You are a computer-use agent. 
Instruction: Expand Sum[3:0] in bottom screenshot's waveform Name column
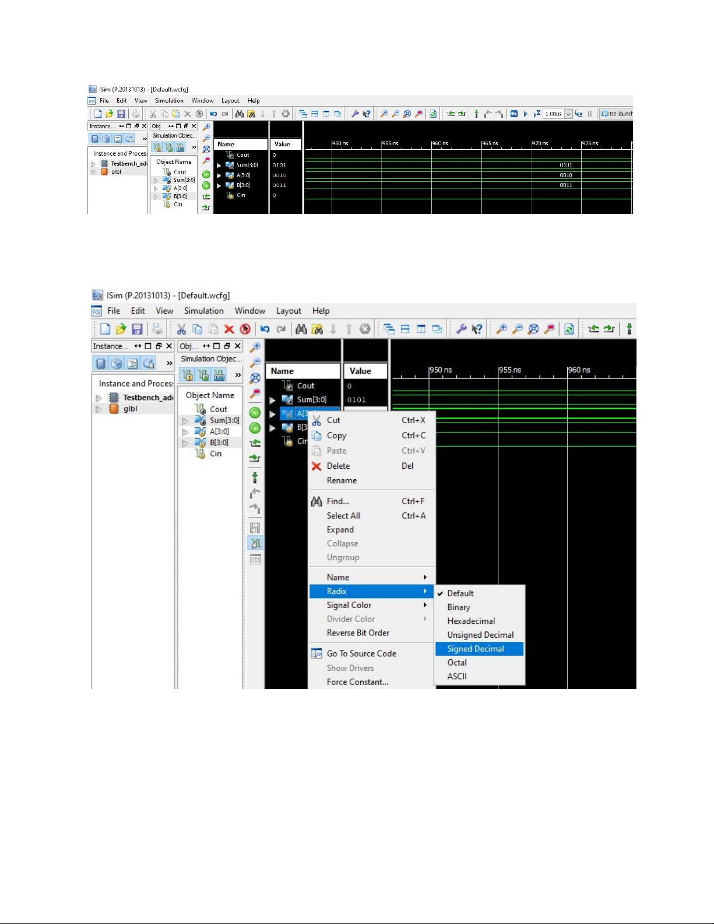click(x=272, y=400)
